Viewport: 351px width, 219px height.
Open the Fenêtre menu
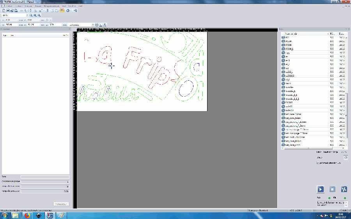point(72,6)
